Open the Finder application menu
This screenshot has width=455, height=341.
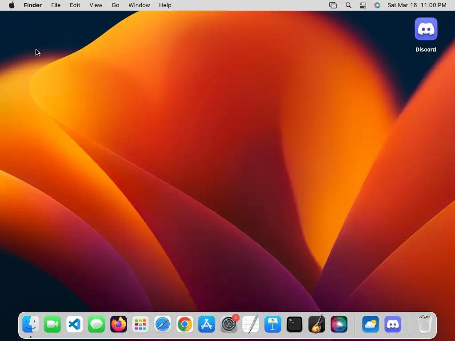click(x=33, y=5)
